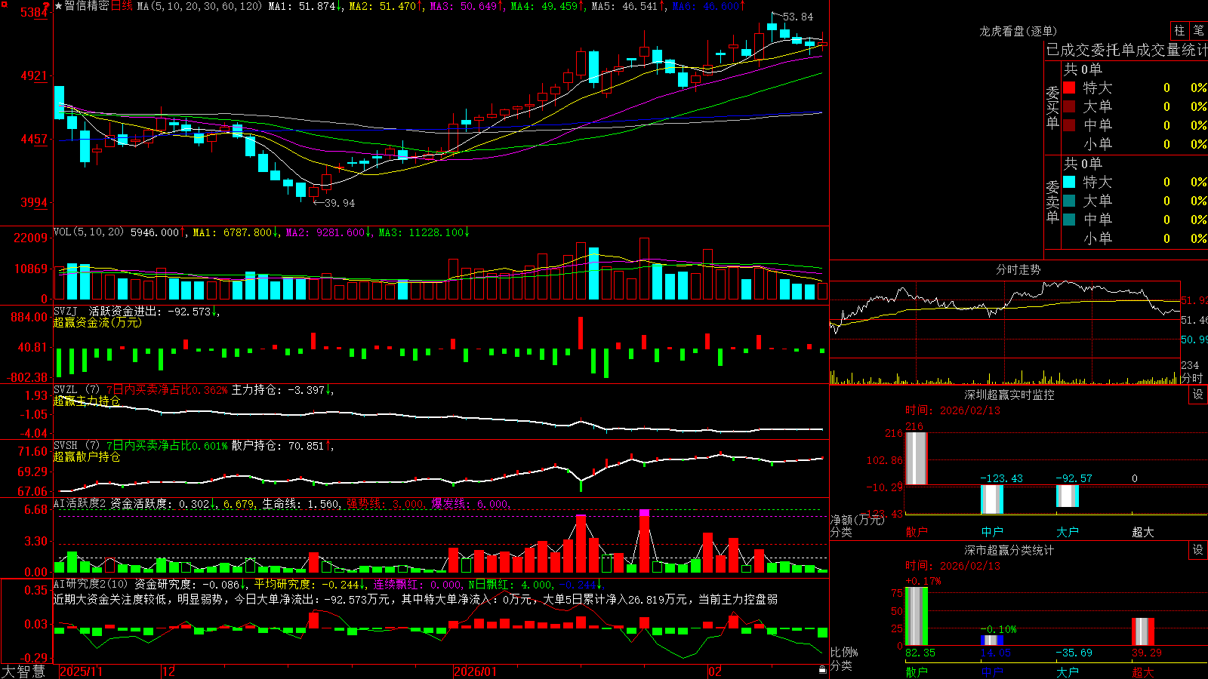Click the teal 中单 sell-order swatch
The image size is (1208, 679).
[1069, 220]
